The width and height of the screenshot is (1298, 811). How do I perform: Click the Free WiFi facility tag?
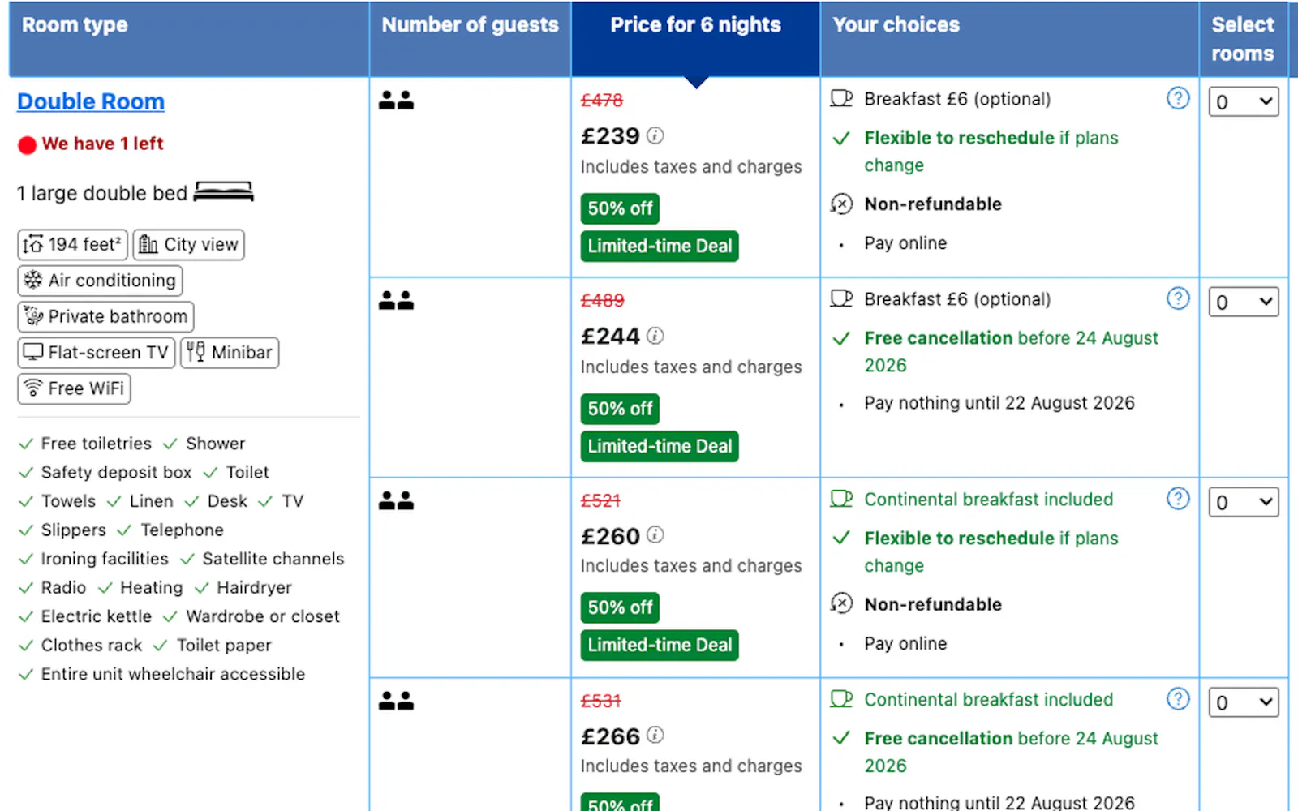(74, 388)
